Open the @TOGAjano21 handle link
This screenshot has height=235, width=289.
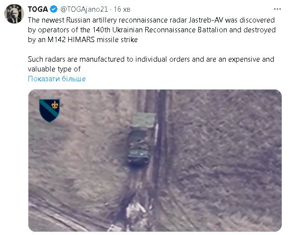pos(84,9)
